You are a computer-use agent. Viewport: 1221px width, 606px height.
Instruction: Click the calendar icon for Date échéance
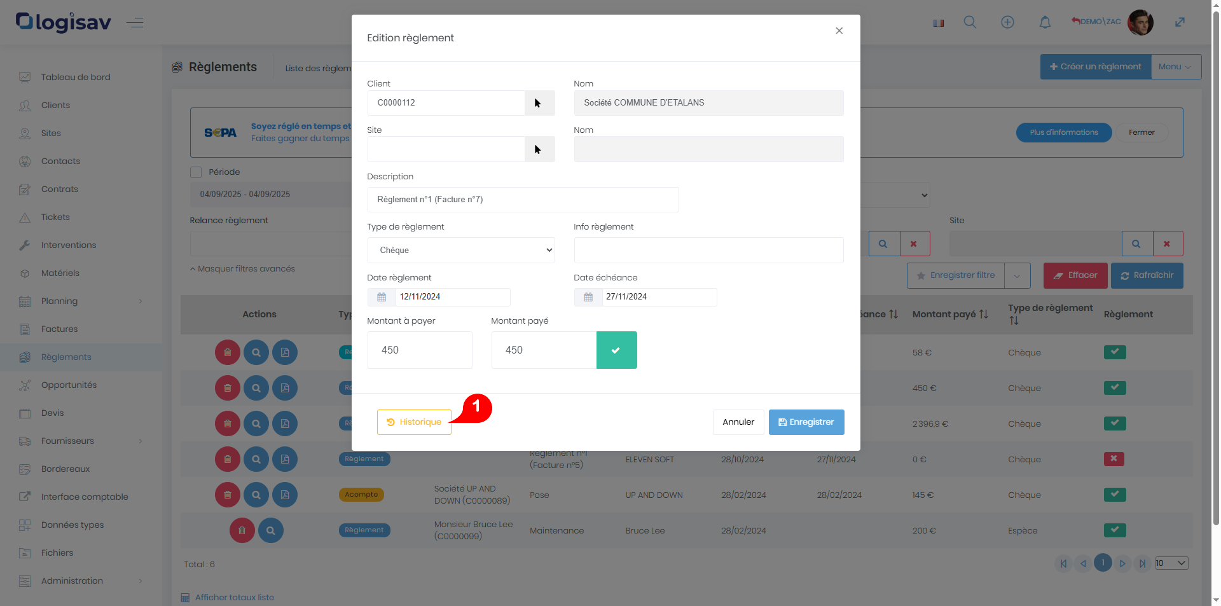588,297
